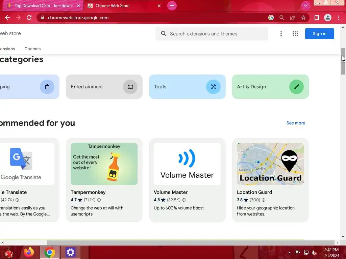The height and width of the screenshot is (259, 346).
Task: Click the Volume Master title
Action: point(171,192)
